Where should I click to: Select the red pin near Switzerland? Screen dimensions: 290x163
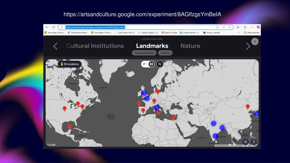point(154,101)
